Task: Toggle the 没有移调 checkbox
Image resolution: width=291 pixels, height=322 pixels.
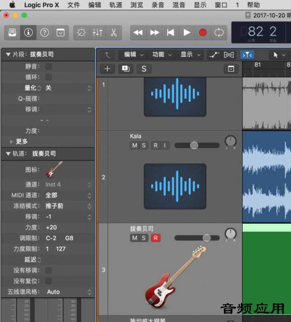Action: coord(48,270)
